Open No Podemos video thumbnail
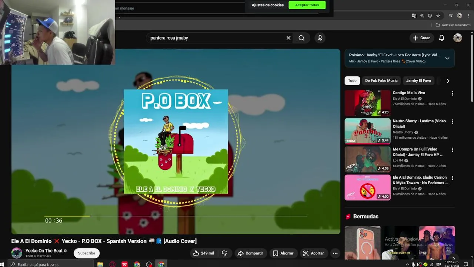Screen dimensions: 474x267 [367, 187]
